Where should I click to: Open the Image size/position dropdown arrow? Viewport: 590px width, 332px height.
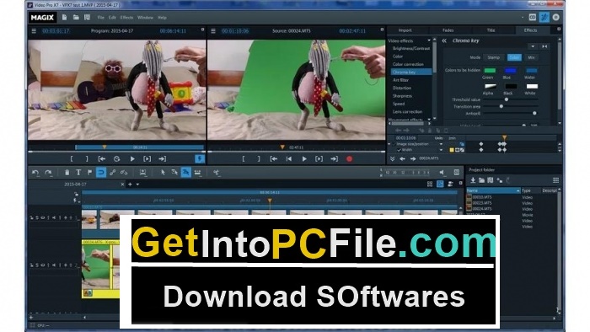[441, 144]
